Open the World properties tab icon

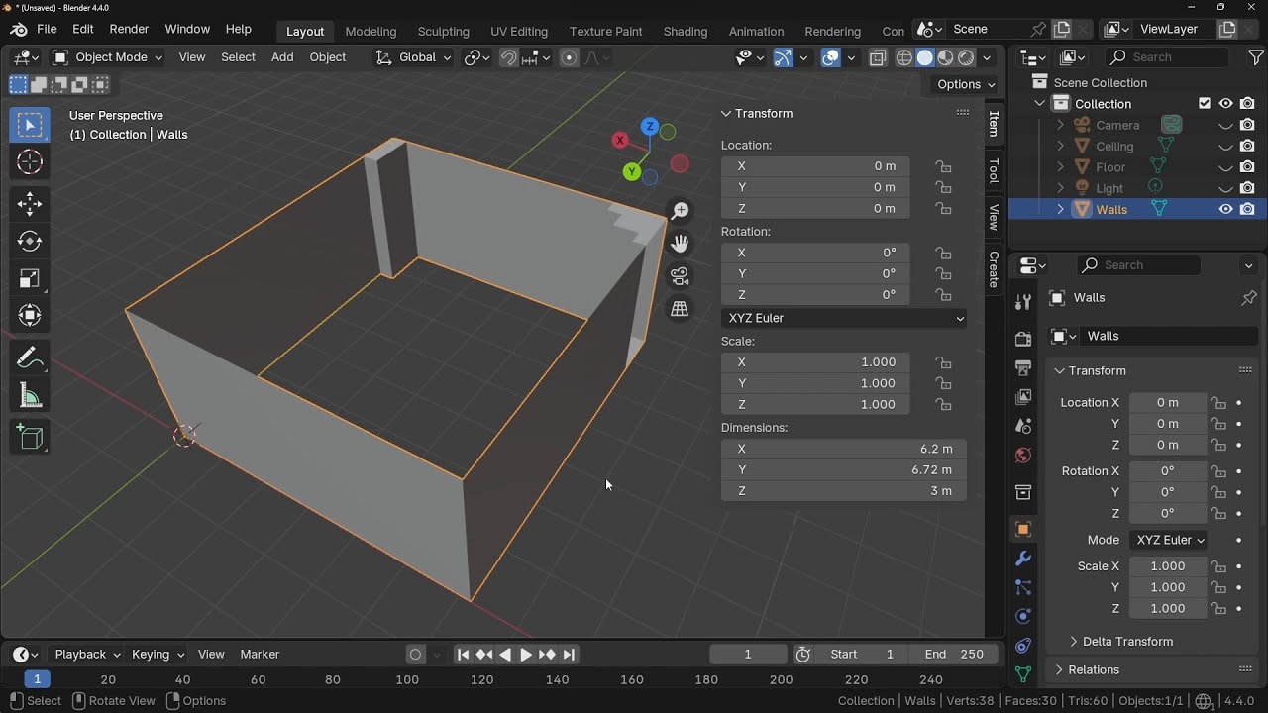pyautogui.click(x=1023, y=456)
